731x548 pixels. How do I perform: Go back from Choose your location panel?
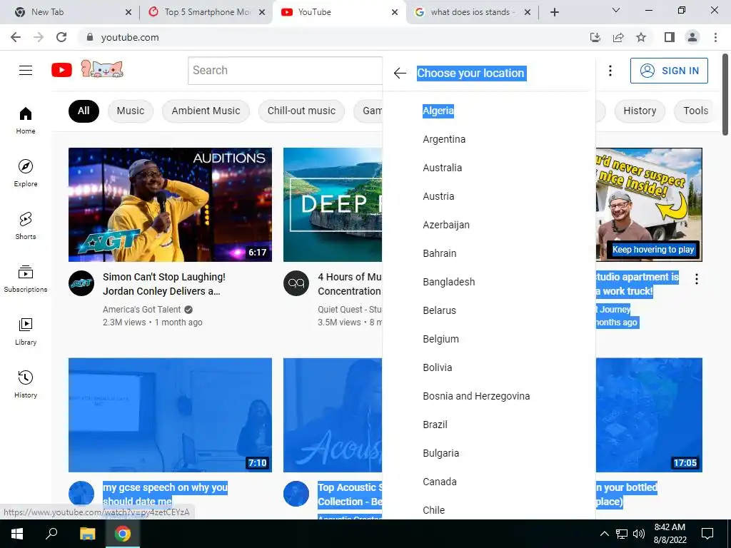400,73
